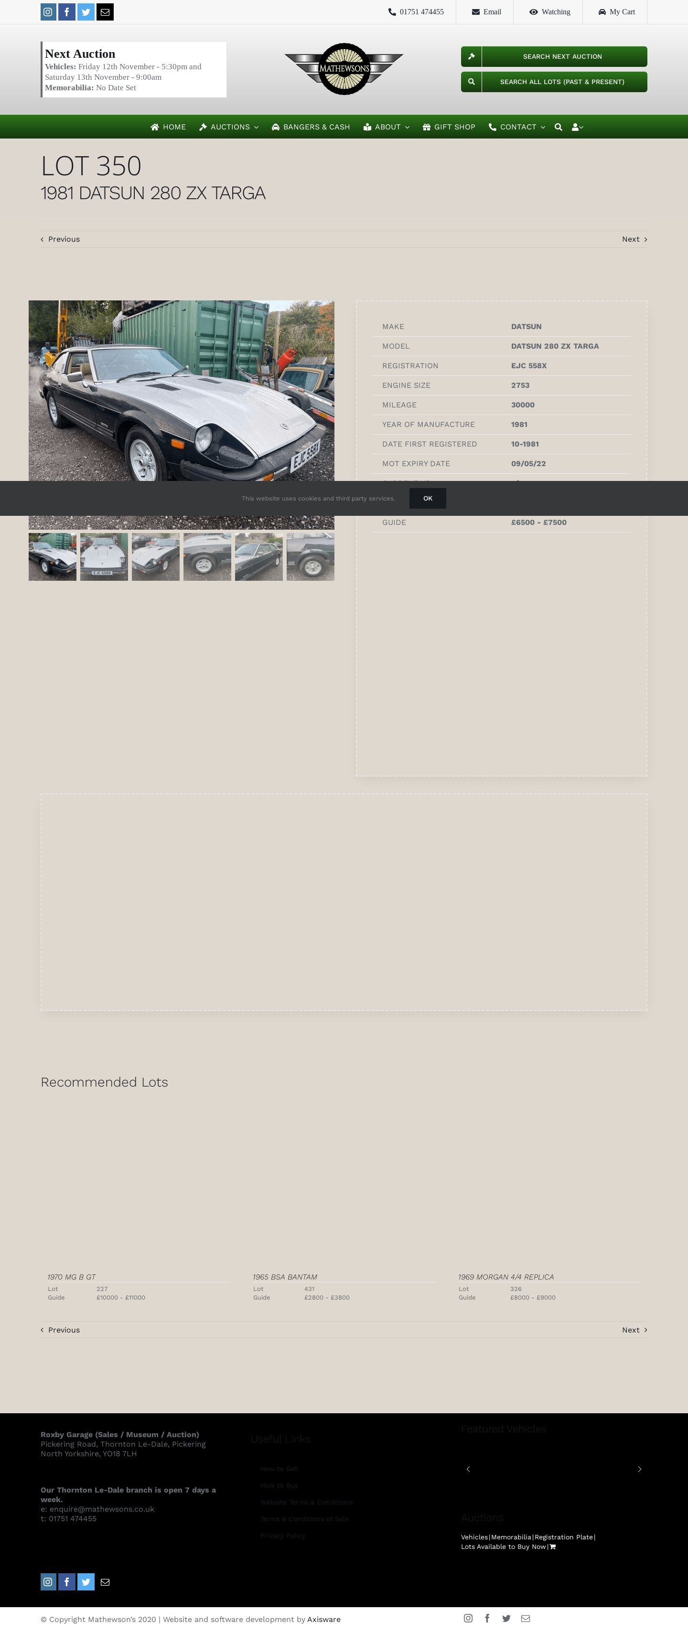Viewport: 688px width, 1632px height.
Task: Click footer Facebook square icon
Action: (66, 1581)
